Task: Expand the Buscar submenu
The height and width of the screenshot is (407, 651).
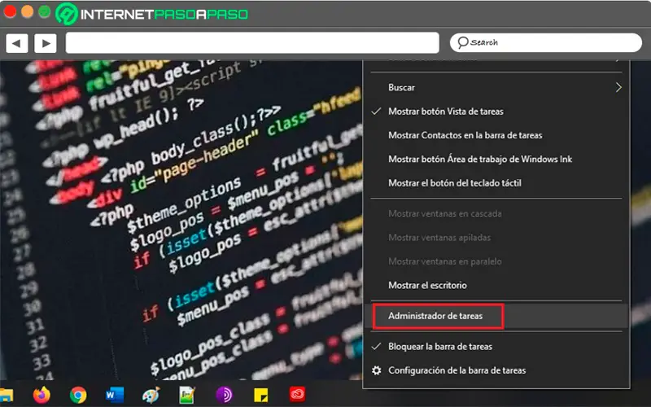Action: [x=496, y=88]
